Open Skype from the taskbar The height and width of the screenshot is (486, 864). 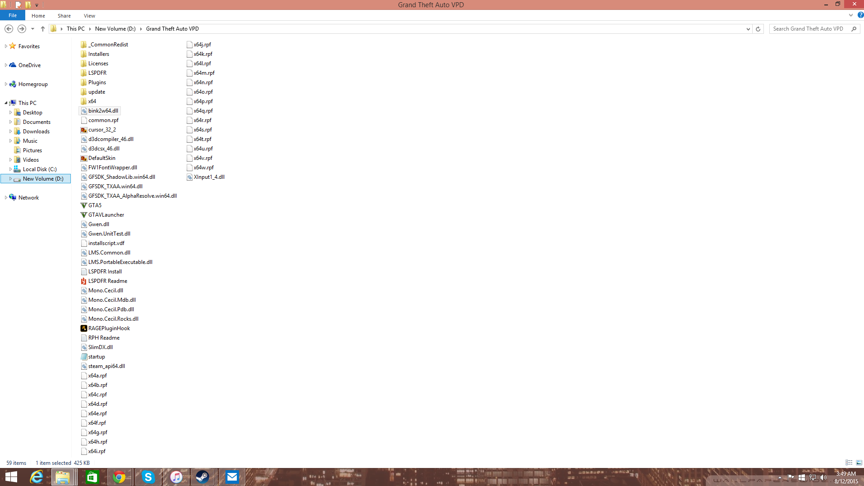[x=148, y=477]
